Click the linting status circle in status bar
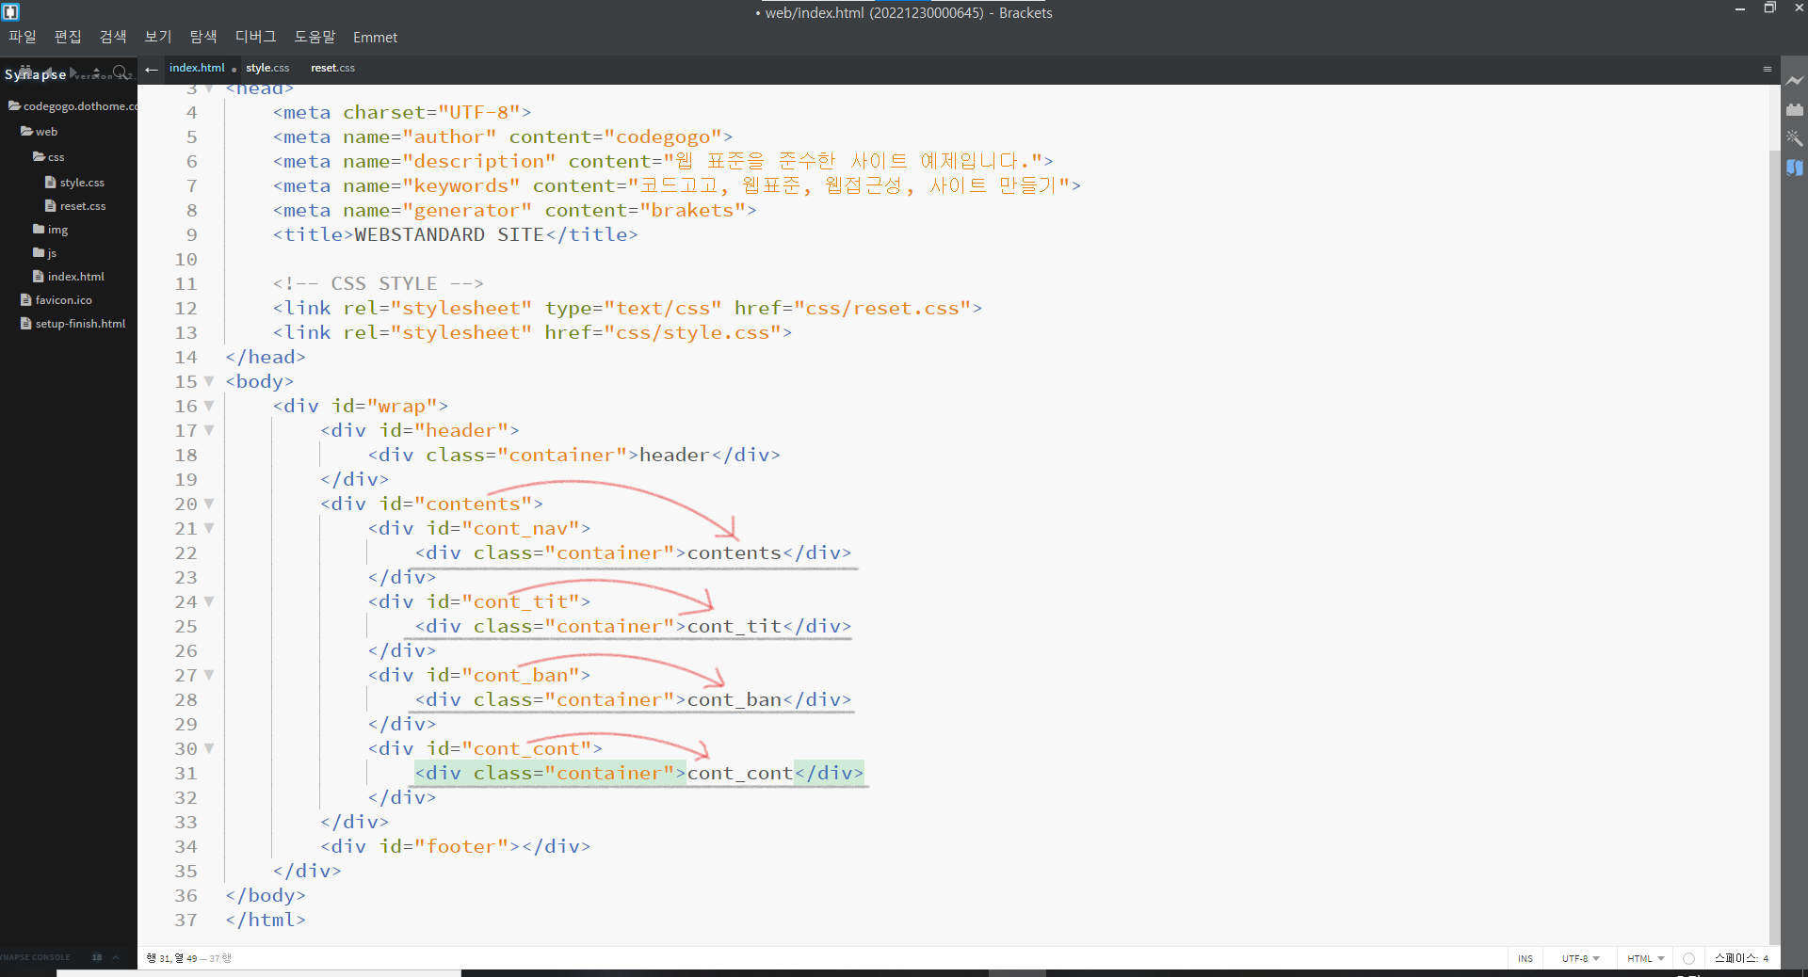This screenshot has width=1808, height=977. pyautogui.click(x=1688, y=958)
